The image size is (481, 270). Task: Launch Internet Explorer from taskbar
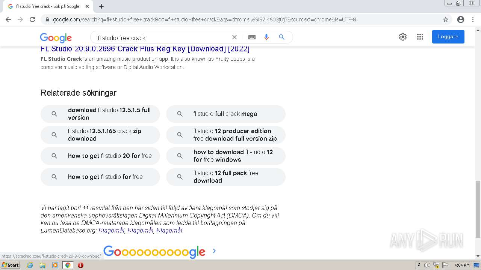tap(30, 265)
